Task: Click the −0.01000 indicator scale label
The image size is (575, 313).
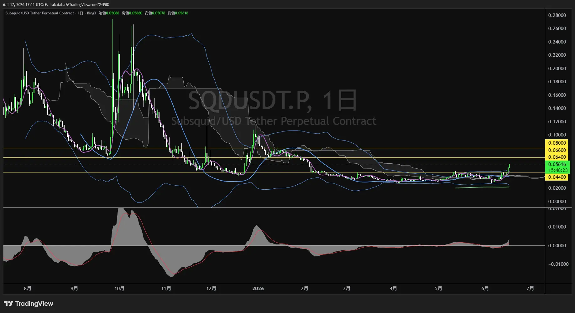Action: click(558, 264)
